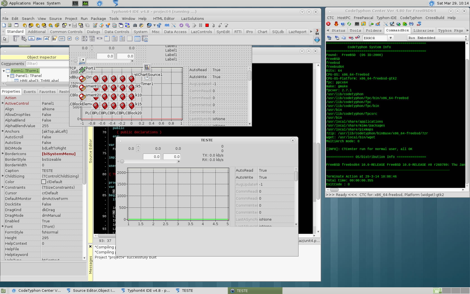This screenshot has height=294, width=470.
Task: Select the TScrollBar component in palette
Action: (x=100, y=39)
